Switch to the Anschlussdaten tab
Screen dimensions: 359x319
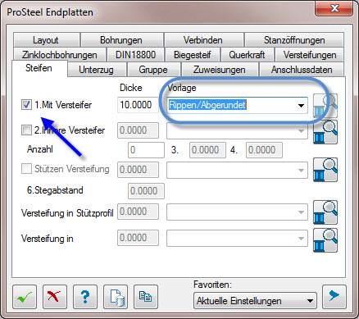click(x=302, y=70)
